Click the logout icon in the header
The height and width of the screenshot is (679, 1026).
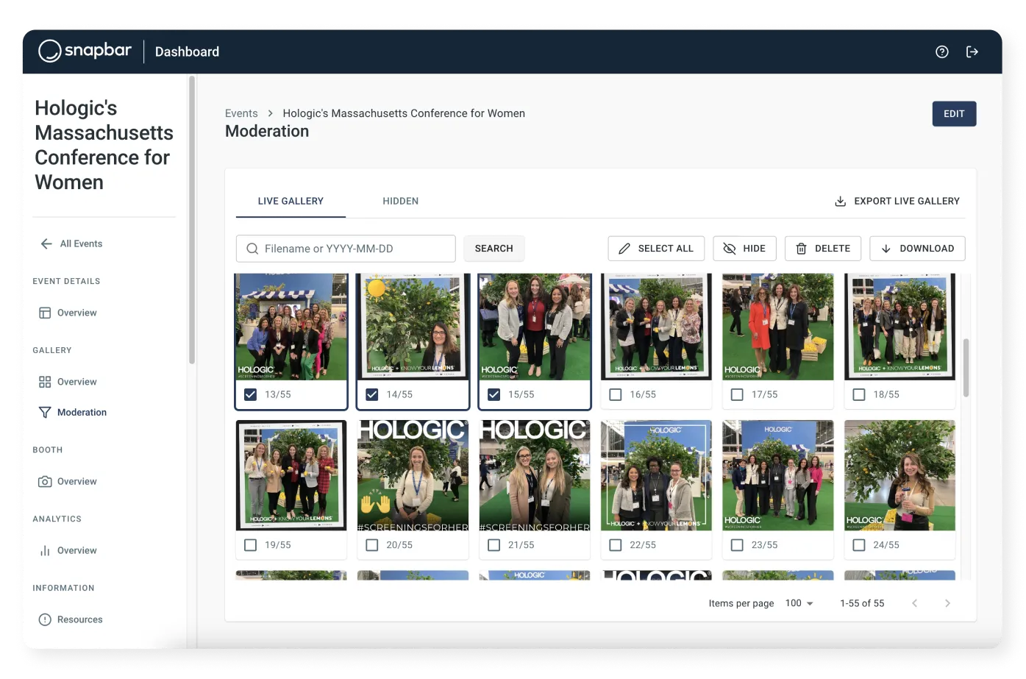point(972,51)
